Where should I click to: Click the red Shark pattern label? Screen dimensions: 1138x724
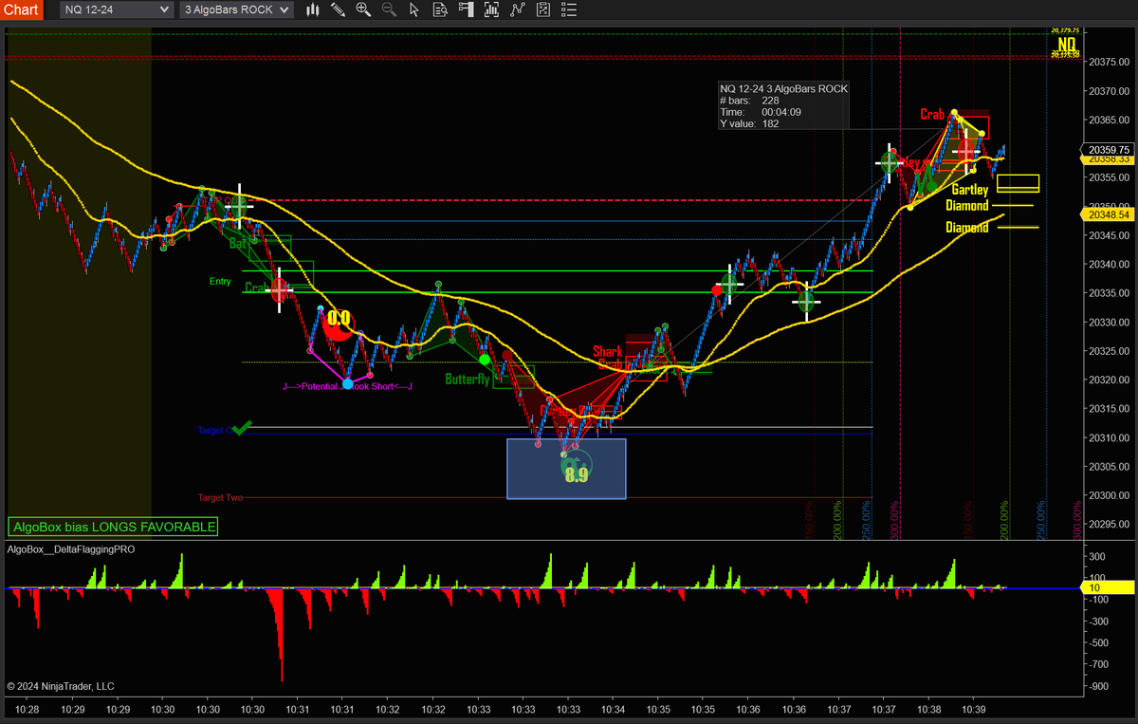click(608, 352)
